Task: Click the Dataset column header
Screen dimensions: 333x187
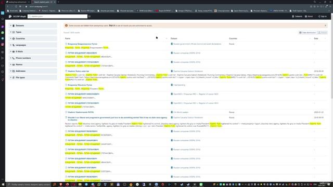Action: [x=174, y=38]
